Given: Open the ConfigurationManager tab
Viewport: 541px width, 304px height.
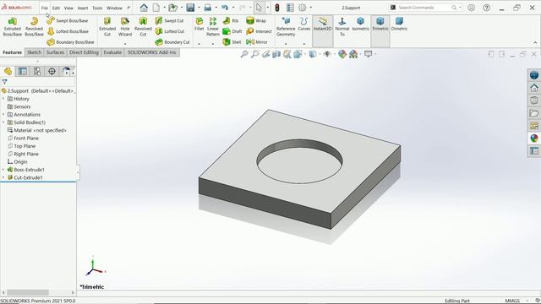Looking at the screenshot, I should (37, 71).
